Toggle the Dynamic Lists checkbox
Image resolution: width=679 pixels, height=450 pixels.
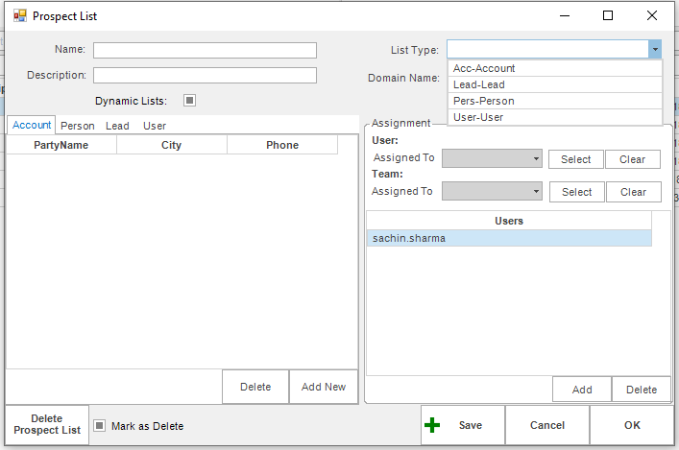pos(189,100)
